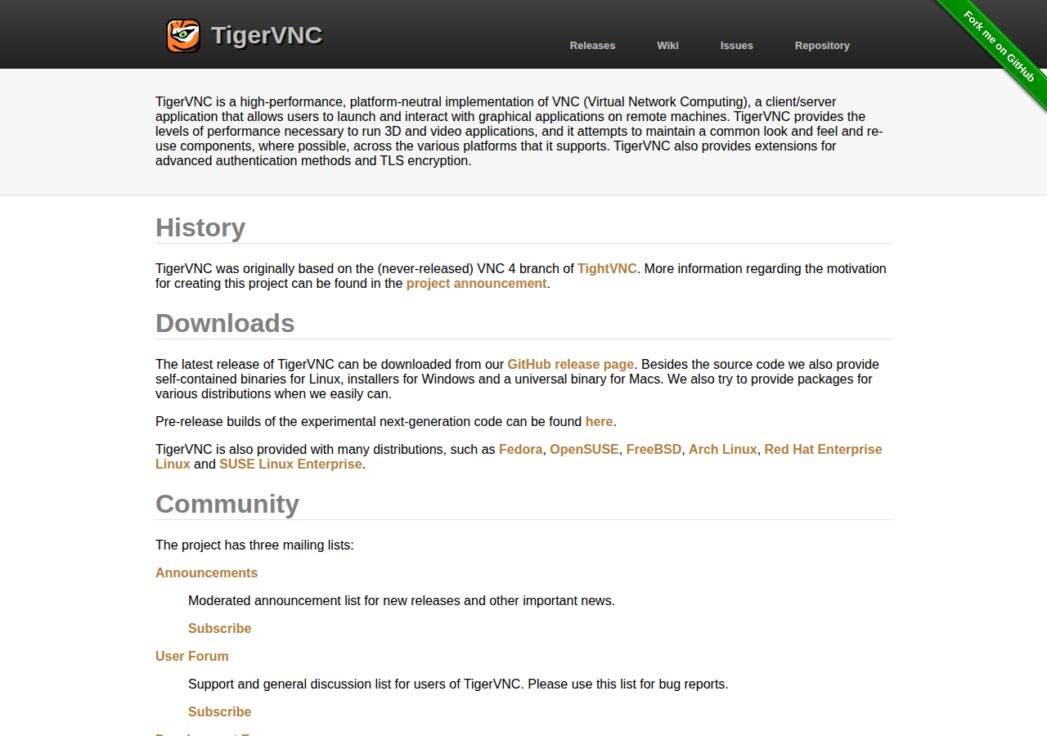Screen dimensions: 1047x736
Task: Open the User Forum mailing list
Action: click(191, 656)
